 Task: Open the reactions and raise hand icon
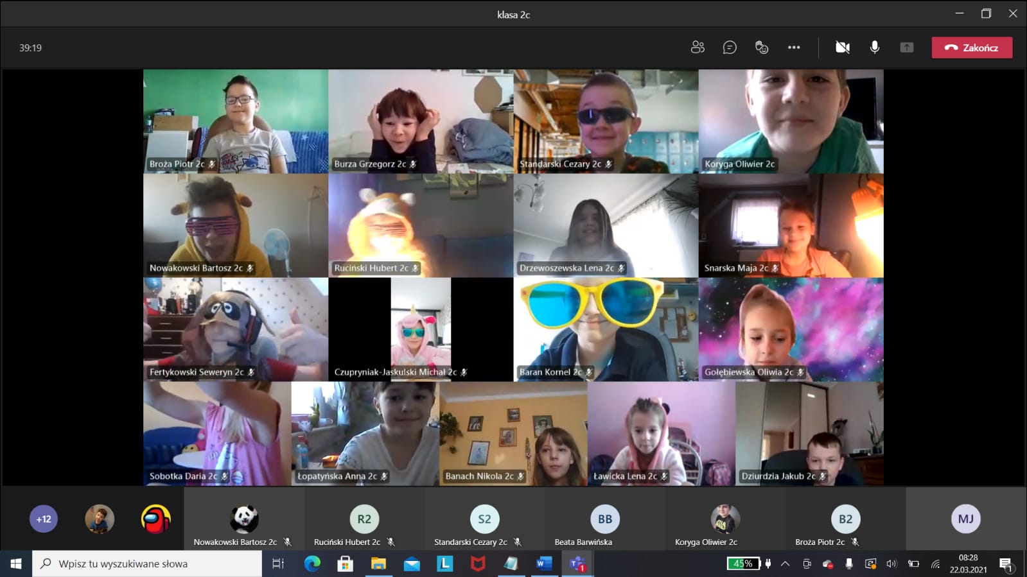point(762,47)
